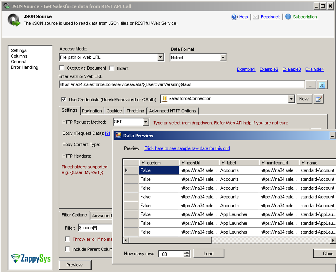Open the HTTP Request Method dropdown
The width and height of the screenshot is (336, 272).
146,122
